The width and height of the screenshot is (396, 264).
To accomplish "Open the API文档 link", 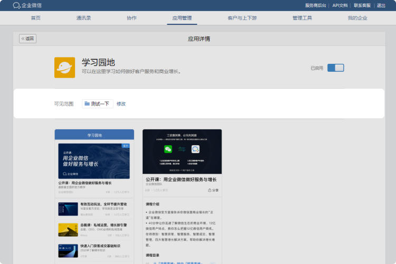I will (x=340, y=5).
